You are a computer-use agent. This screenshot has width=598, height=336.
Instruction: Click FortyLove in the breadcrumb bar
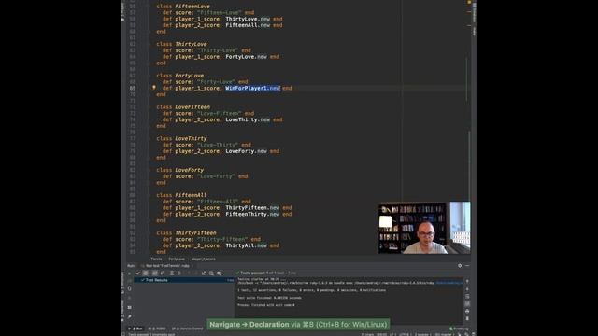click(x=177, y=259)
